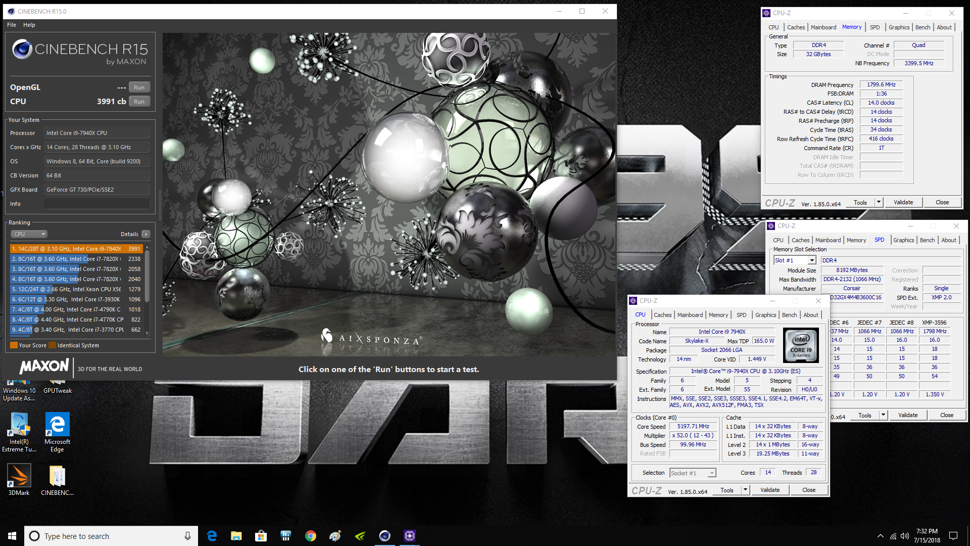Open the CINEBENCH folder on the desktop
Viewport: 970px width, 546px height.
57,480
